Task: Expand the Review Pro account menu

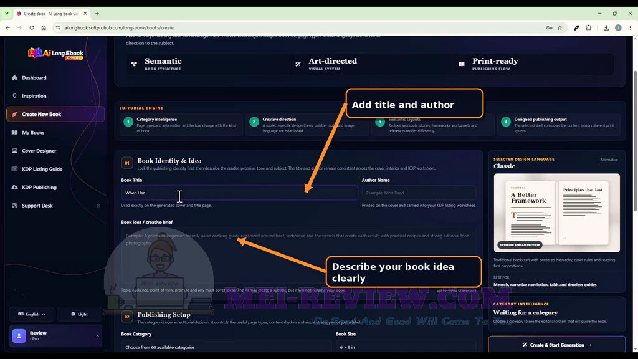Action: (x=55, y=336)
